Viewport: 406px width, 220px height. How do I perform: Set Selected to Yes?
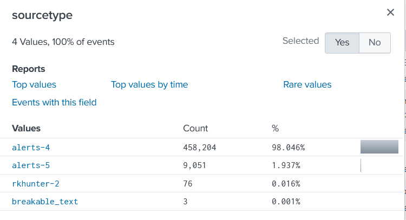pos(342,43)
